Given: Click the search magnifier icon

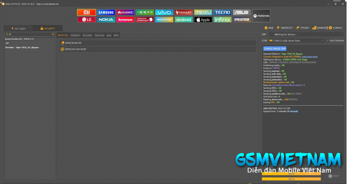Looking at the screenshot, I should [x=53, y=34].
